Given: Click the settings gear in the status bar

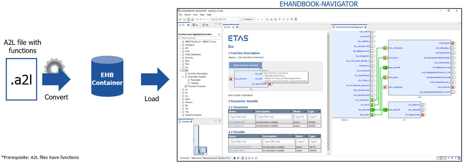Looking at the screenshot, I should [234, 158].
